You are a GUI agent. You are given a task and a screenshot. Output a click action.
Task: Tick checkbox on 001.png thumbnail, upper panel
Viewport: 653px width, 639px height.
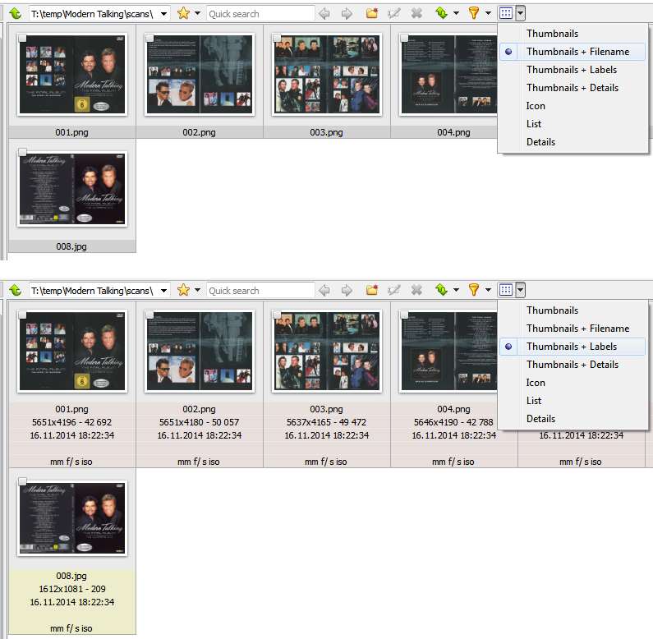(22, 38)
